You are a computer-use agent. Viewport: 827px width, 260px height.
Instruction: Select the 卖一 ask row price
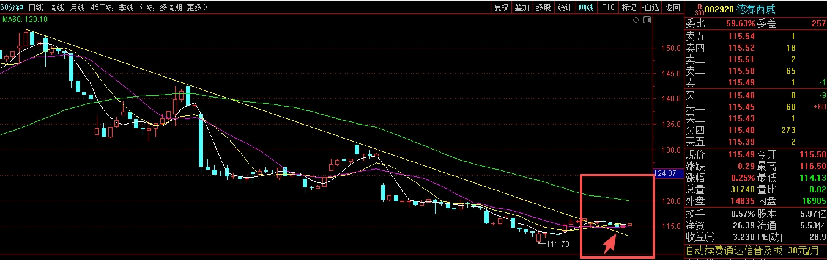pos(741,82)
